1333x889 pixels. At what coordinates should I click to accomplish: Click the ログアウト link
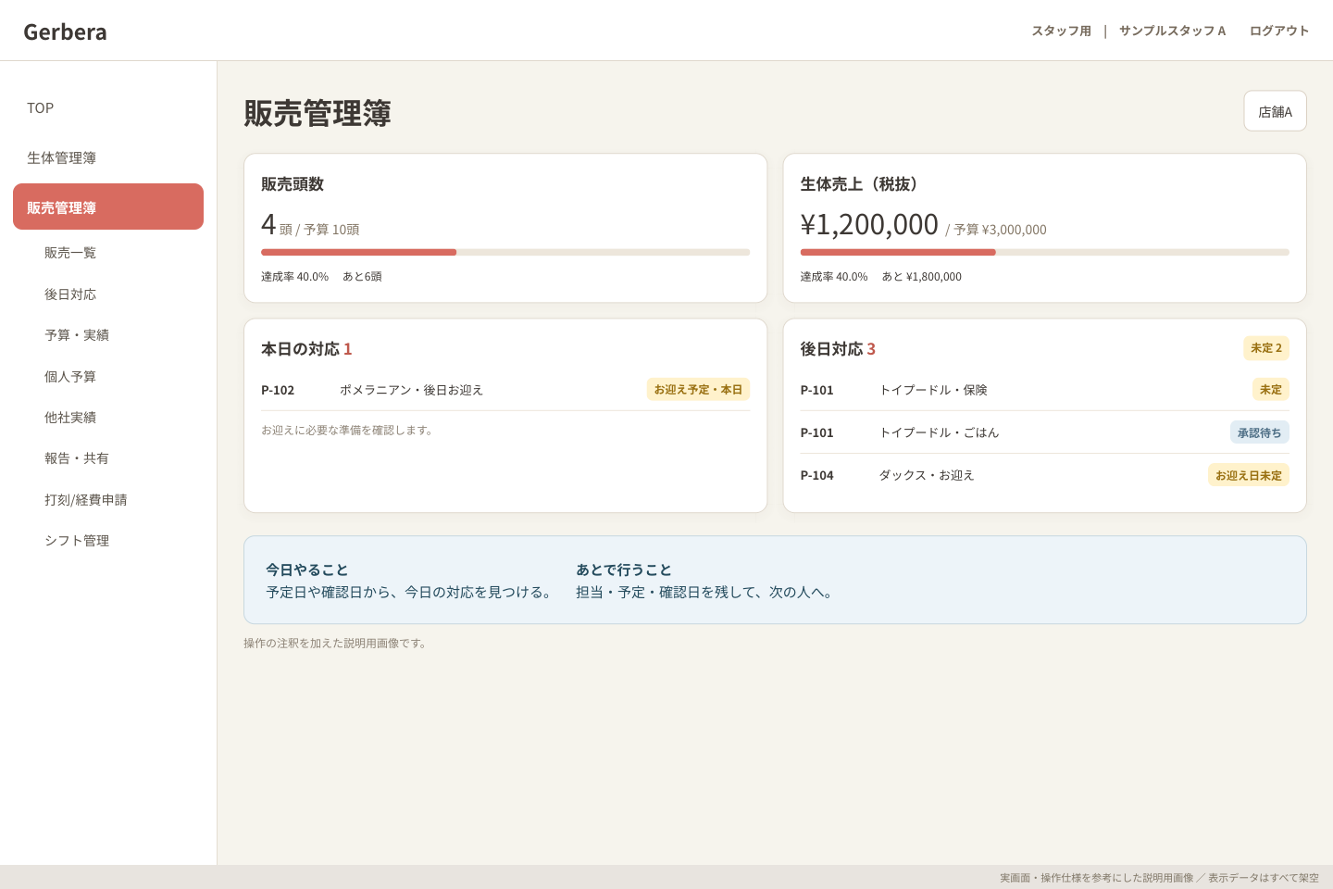point(1279,31)
